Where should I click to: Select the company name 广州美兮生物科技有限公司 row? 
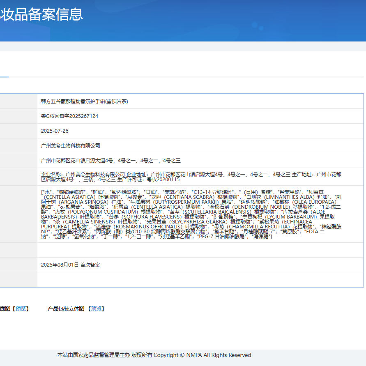click(x=71, y=146)
